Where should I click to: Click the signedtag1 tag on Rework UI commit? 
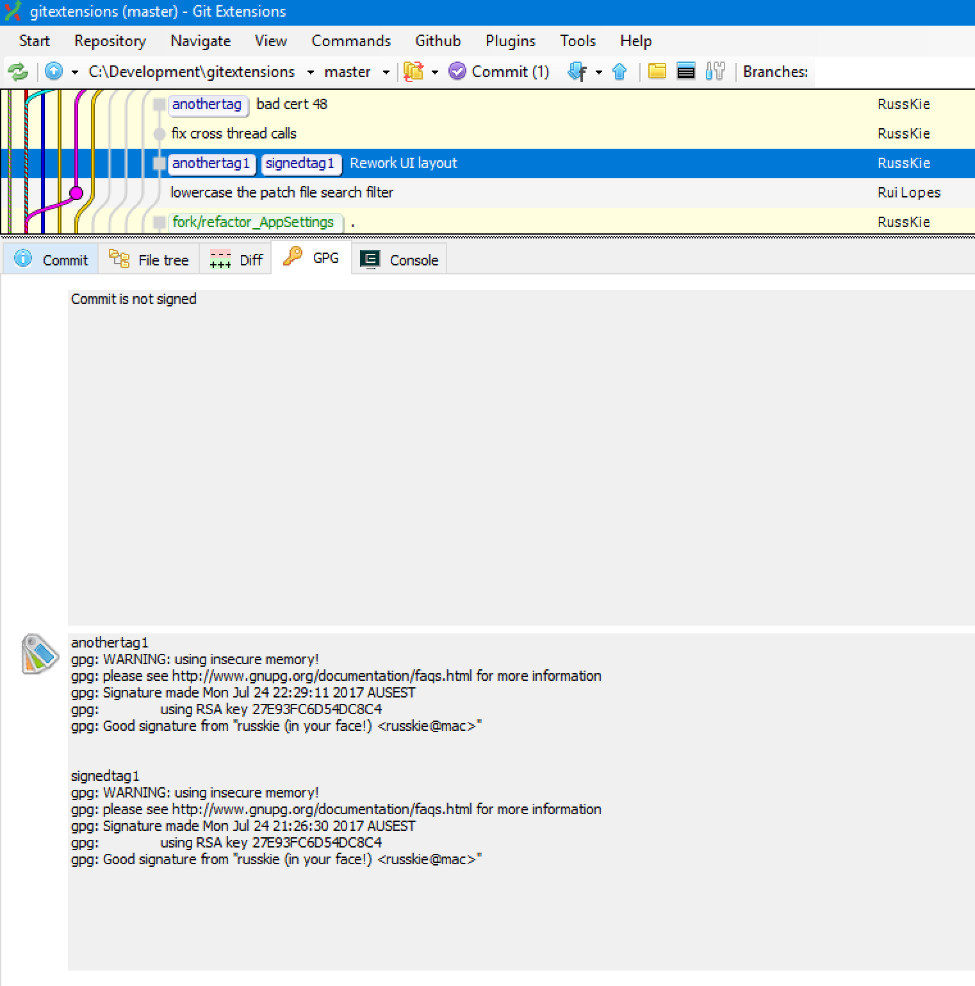pos(301,163)
